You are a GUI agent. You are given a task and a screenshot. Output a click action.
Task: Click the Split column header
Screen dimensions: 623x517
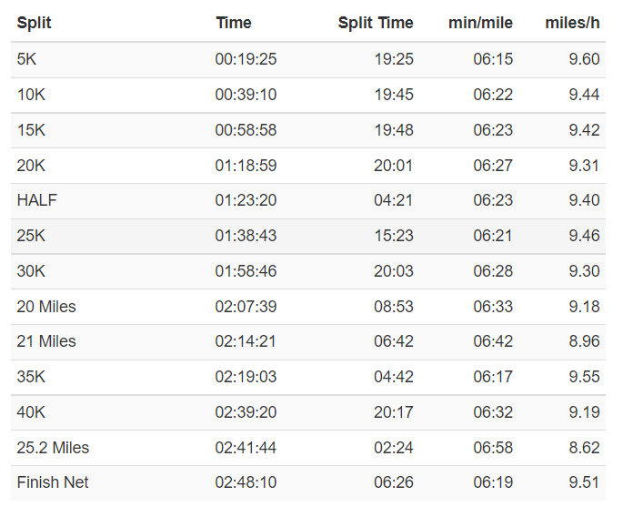[35, 23]
